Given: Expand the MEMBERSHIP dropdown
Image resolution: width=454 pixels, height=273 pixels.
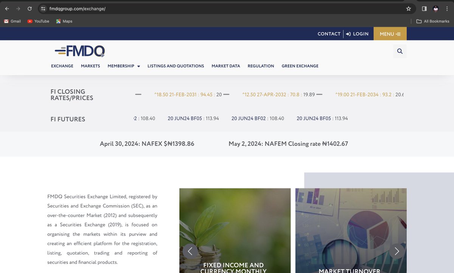Looking at the screenshot, I should tap(124, 66).
